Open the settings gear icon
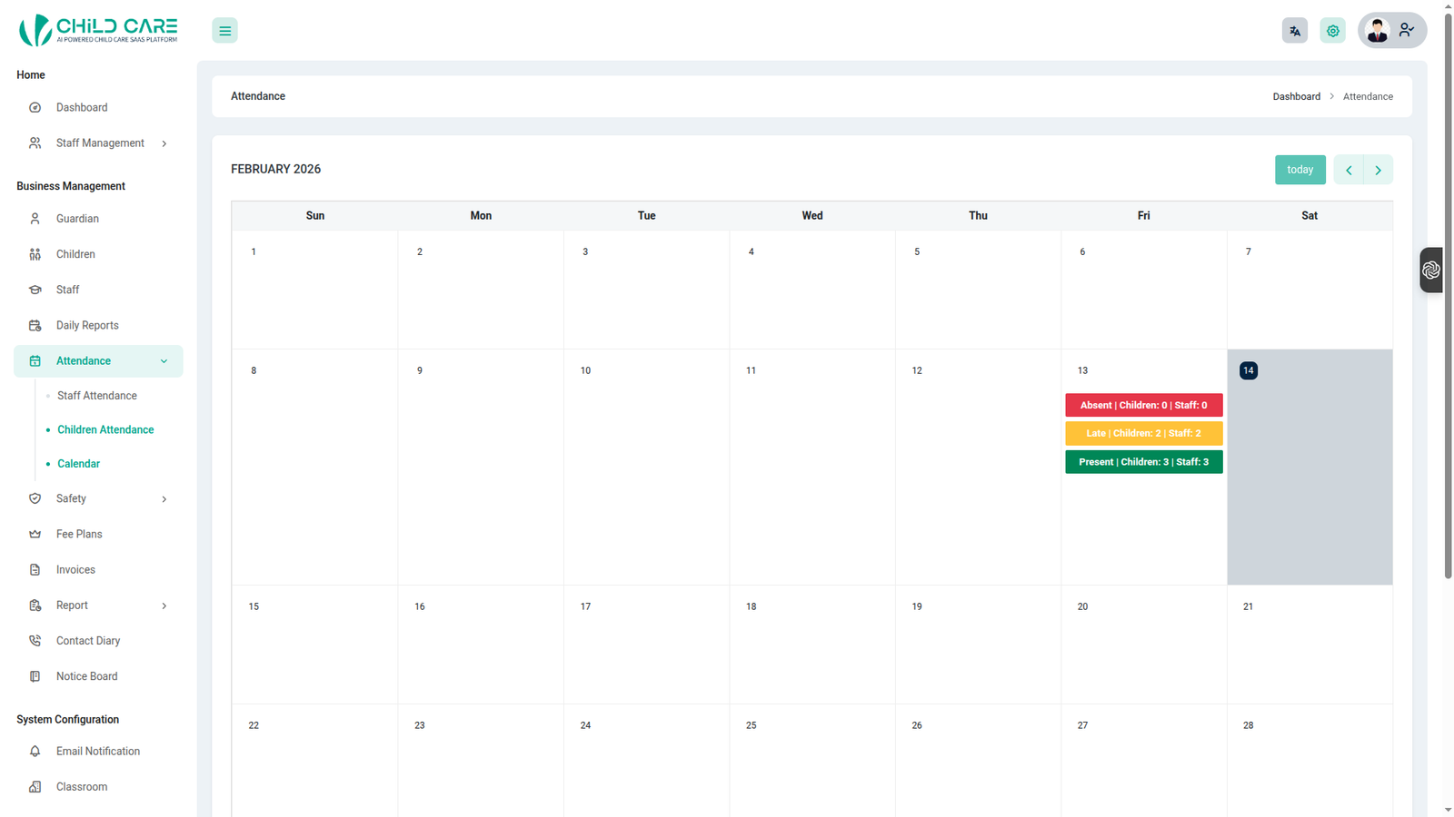Image resolution: width=1454 pixels, height=817 pixels. [1333, 31]
